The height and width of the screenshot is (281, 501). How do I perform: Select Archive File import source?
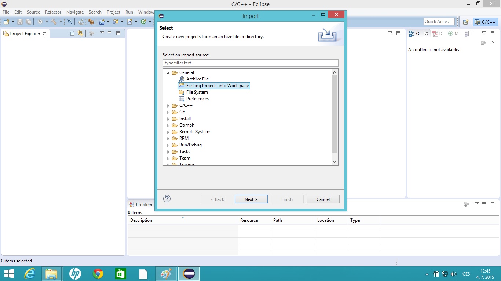click(197, 79)
